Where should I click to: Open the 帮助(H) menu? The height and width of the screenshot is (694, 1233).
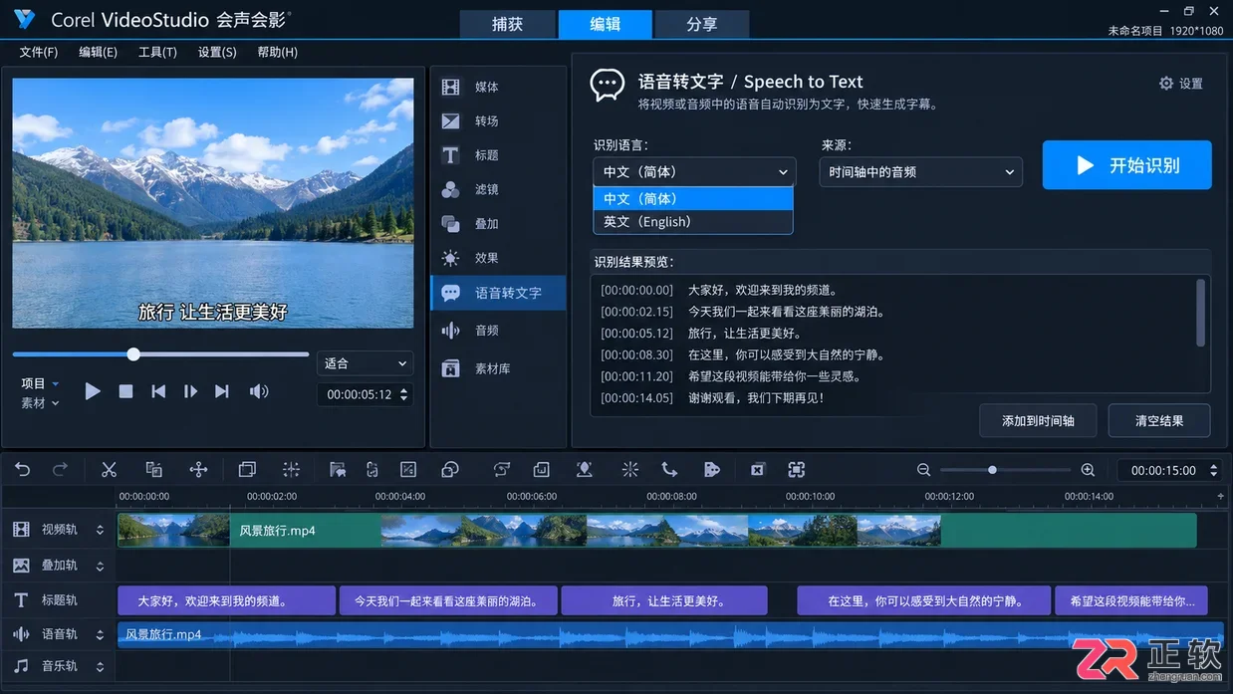pyautogui.click(x=277, y=52)
